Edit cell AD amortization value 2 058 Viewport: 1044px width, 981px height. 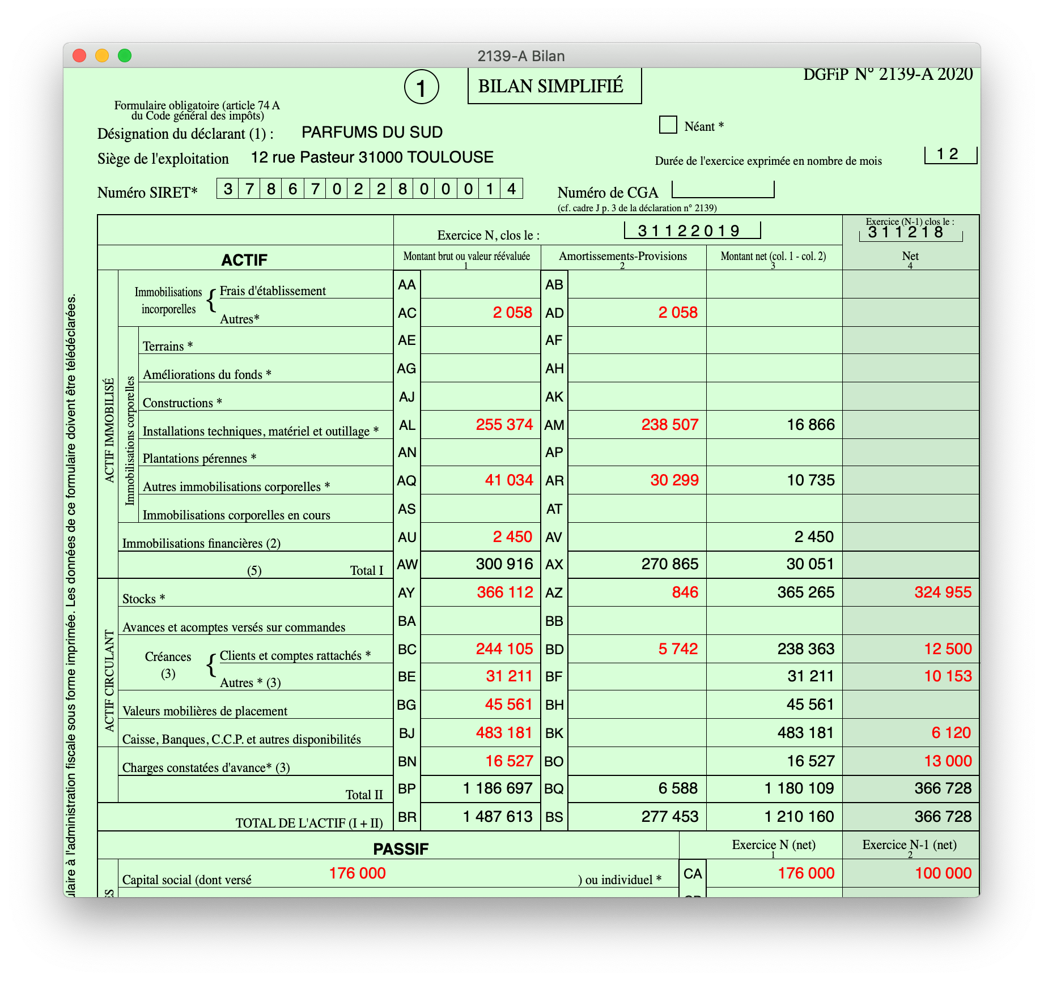coord(637,312)
